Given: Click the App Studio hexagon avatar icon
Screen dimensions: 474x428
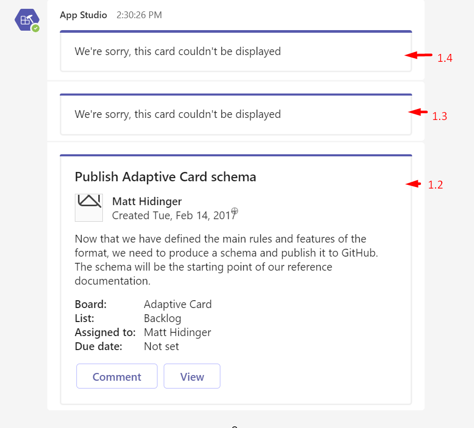Looking at the screenshot, I should (27, 20).
